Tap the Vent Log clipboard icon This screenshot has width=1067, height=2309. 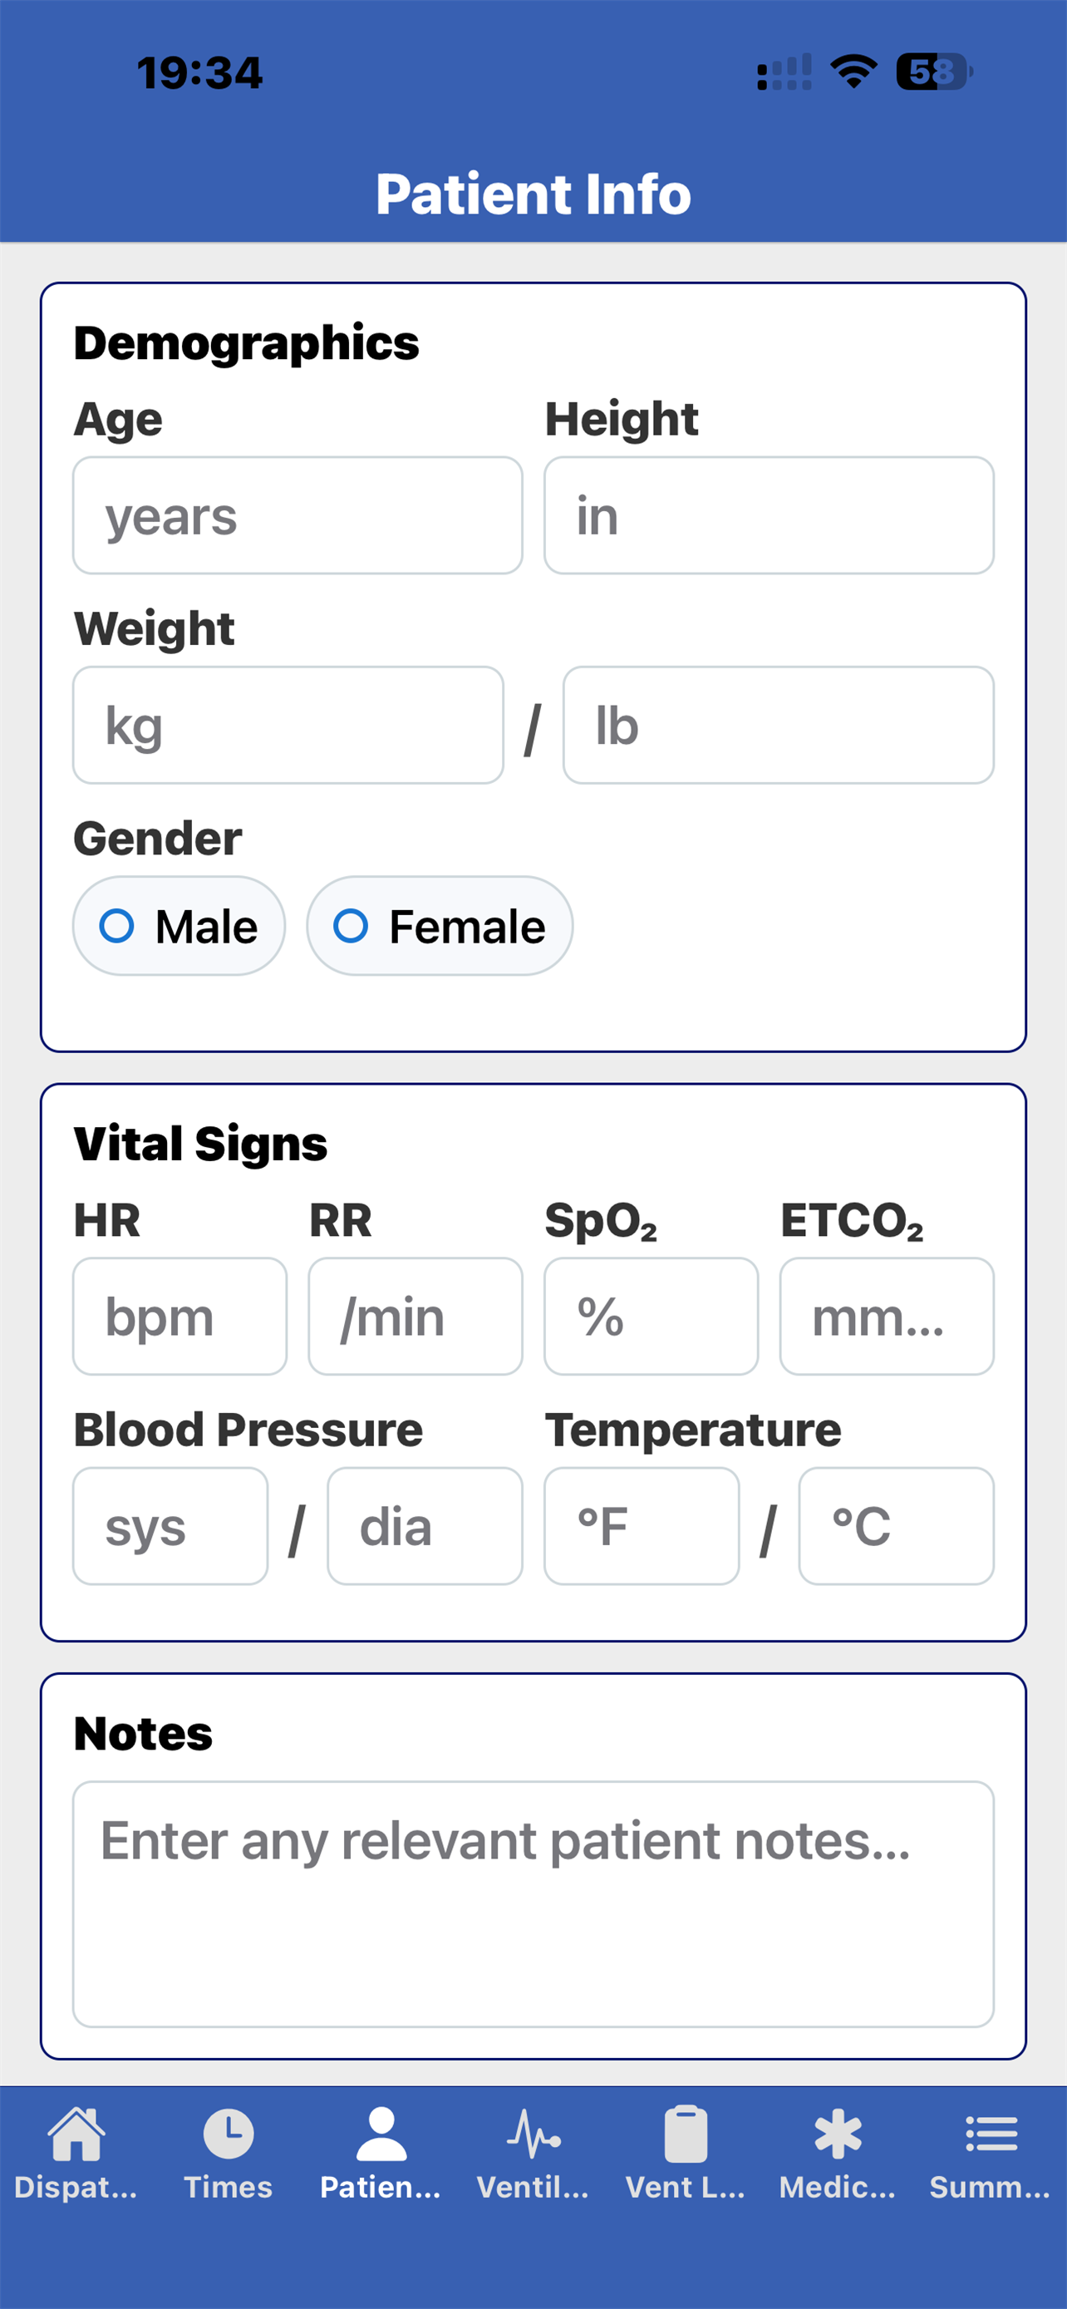pyautogui.click(x=686, y=2134)
